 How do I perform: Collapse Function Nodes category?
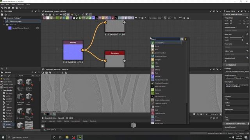[2, 90]
